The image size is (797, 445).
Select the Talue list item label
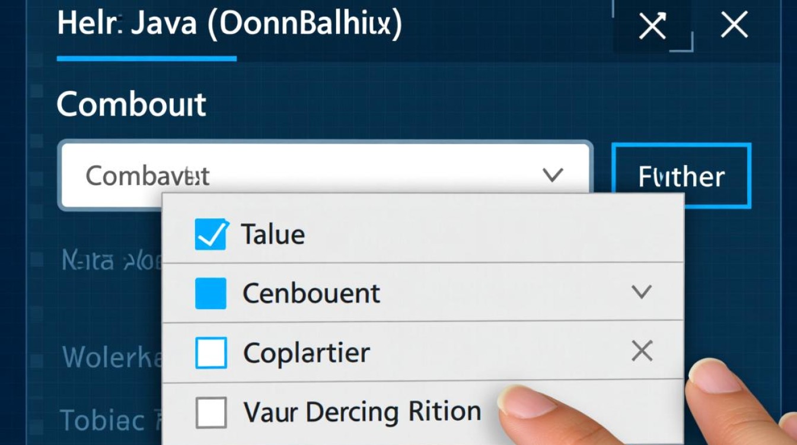[273, 235]
